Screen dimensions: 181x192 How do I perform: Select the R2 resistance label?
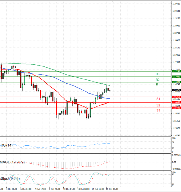pyautogui.click(x=157, y=80)
